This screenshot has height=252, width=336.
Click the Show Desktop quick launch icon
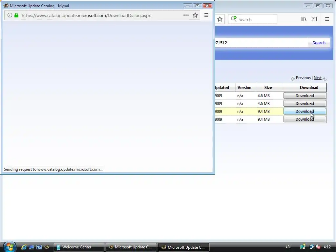tap(31, 247)
